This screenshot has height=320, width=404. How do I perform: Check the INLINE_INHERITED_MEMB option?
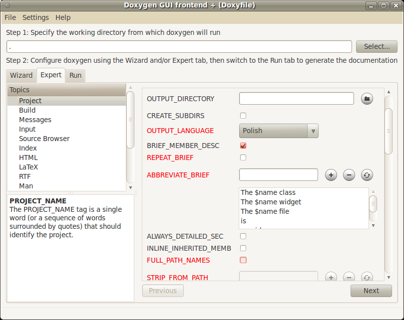[x=243, y=248]
